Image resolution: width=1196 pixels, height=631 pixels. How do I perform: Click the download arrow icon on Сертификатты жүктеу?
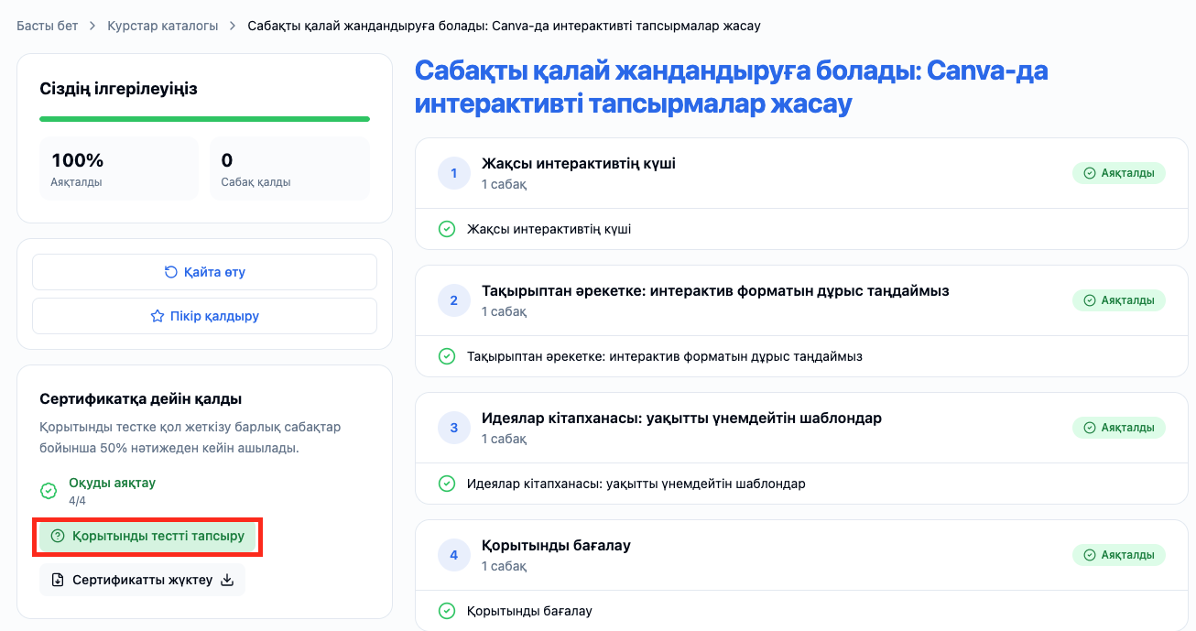(x=228, y=580)
